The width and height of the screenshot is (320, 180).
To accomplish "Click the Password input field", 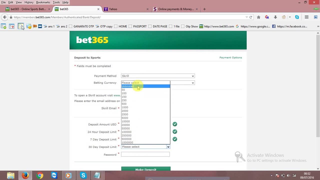I will [x=145, y=154].
